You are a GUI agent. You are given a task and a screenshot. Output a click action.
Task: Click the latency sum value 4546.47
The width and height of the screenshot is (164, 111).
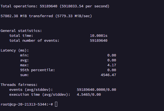coord(108,75)
